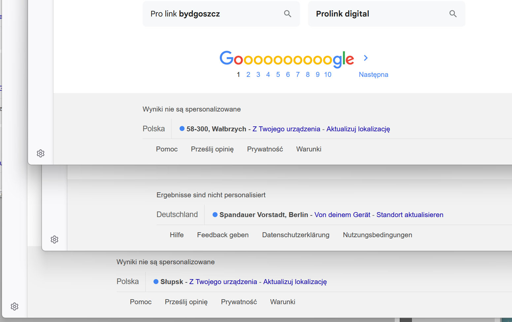Image resolution: width=512 pixels, height=322 pixels.
Task: Open the "Pomoc" help link
Action: [167, 149]
